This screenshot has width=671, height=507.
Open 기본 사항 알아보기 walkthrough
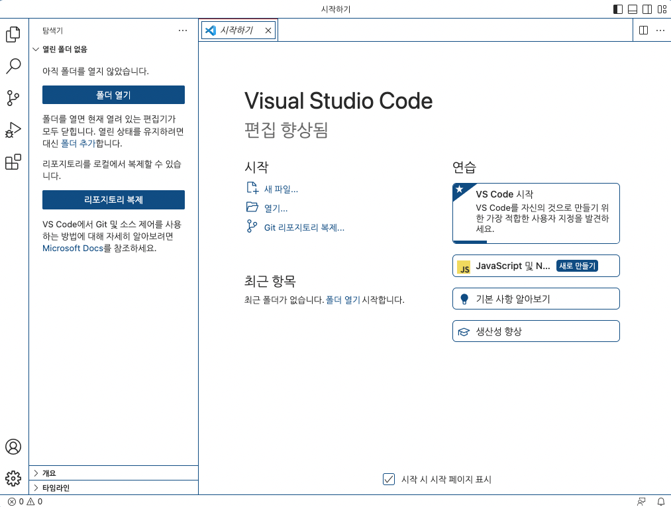tap(536, 298)
